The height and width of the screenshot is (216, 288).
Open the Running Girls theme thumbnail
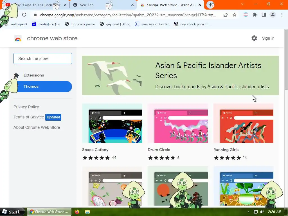point(243,123)
